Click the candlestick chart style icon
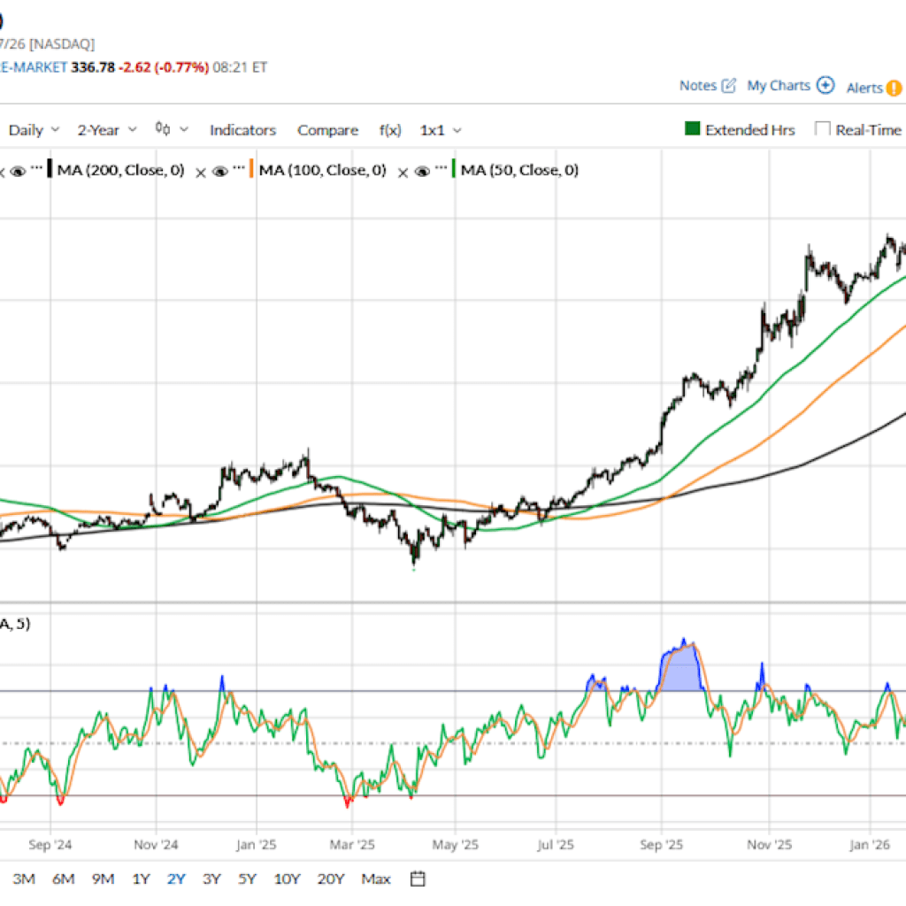Screen dimensions: 906x906 (x=162, y=129)
